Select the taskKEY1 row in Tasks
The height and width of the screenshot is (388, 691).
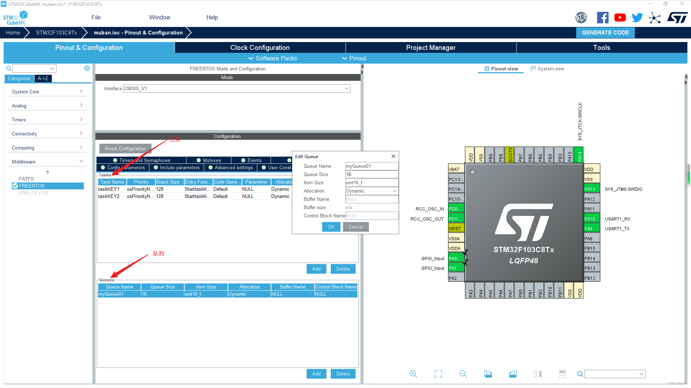195,189
